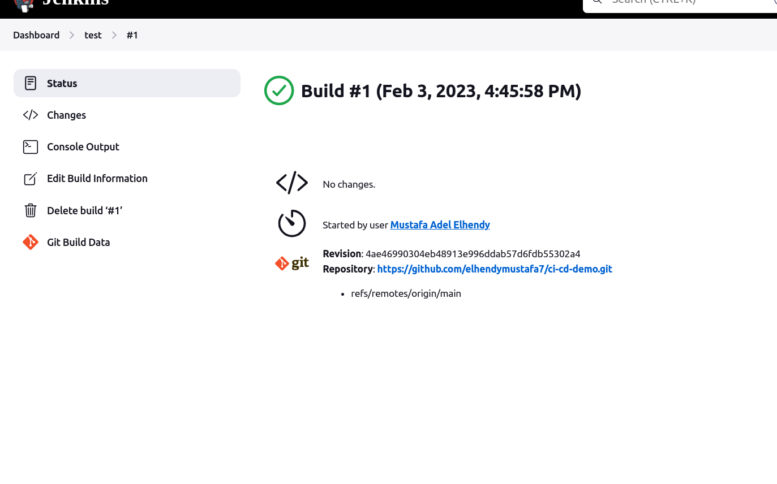This screenshot has height=484, width=777.
Task: Open Git Build Data via Git icon
Action: point(30,242)
